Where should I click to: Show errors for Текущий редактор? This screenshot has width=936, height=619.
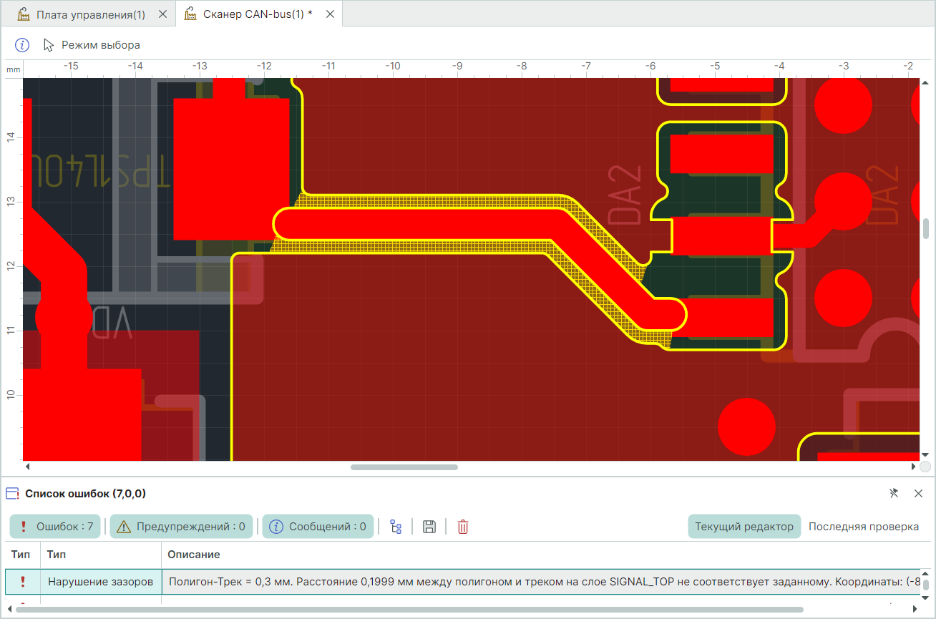pyautogui.click(x=744, y=527)
